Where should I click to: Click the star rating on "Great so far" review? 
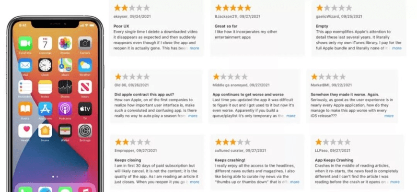point(232,8)
